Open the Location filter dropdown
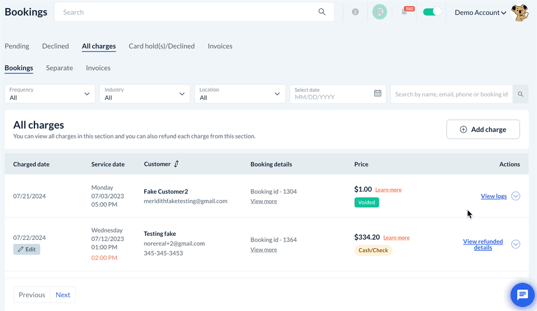Viewport: 537px width, 311px height. (x=240, y=94)
